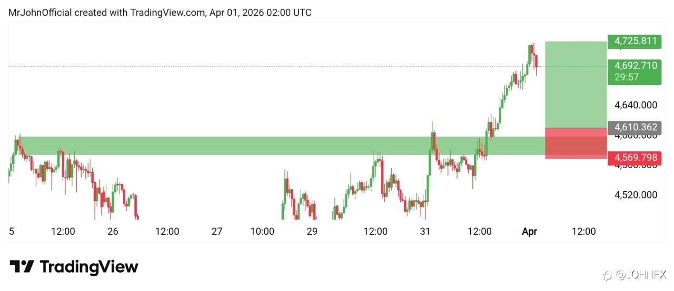Click the 27 date label on time axis
This screenshot has height=291, width=674.
coord(216,231)
